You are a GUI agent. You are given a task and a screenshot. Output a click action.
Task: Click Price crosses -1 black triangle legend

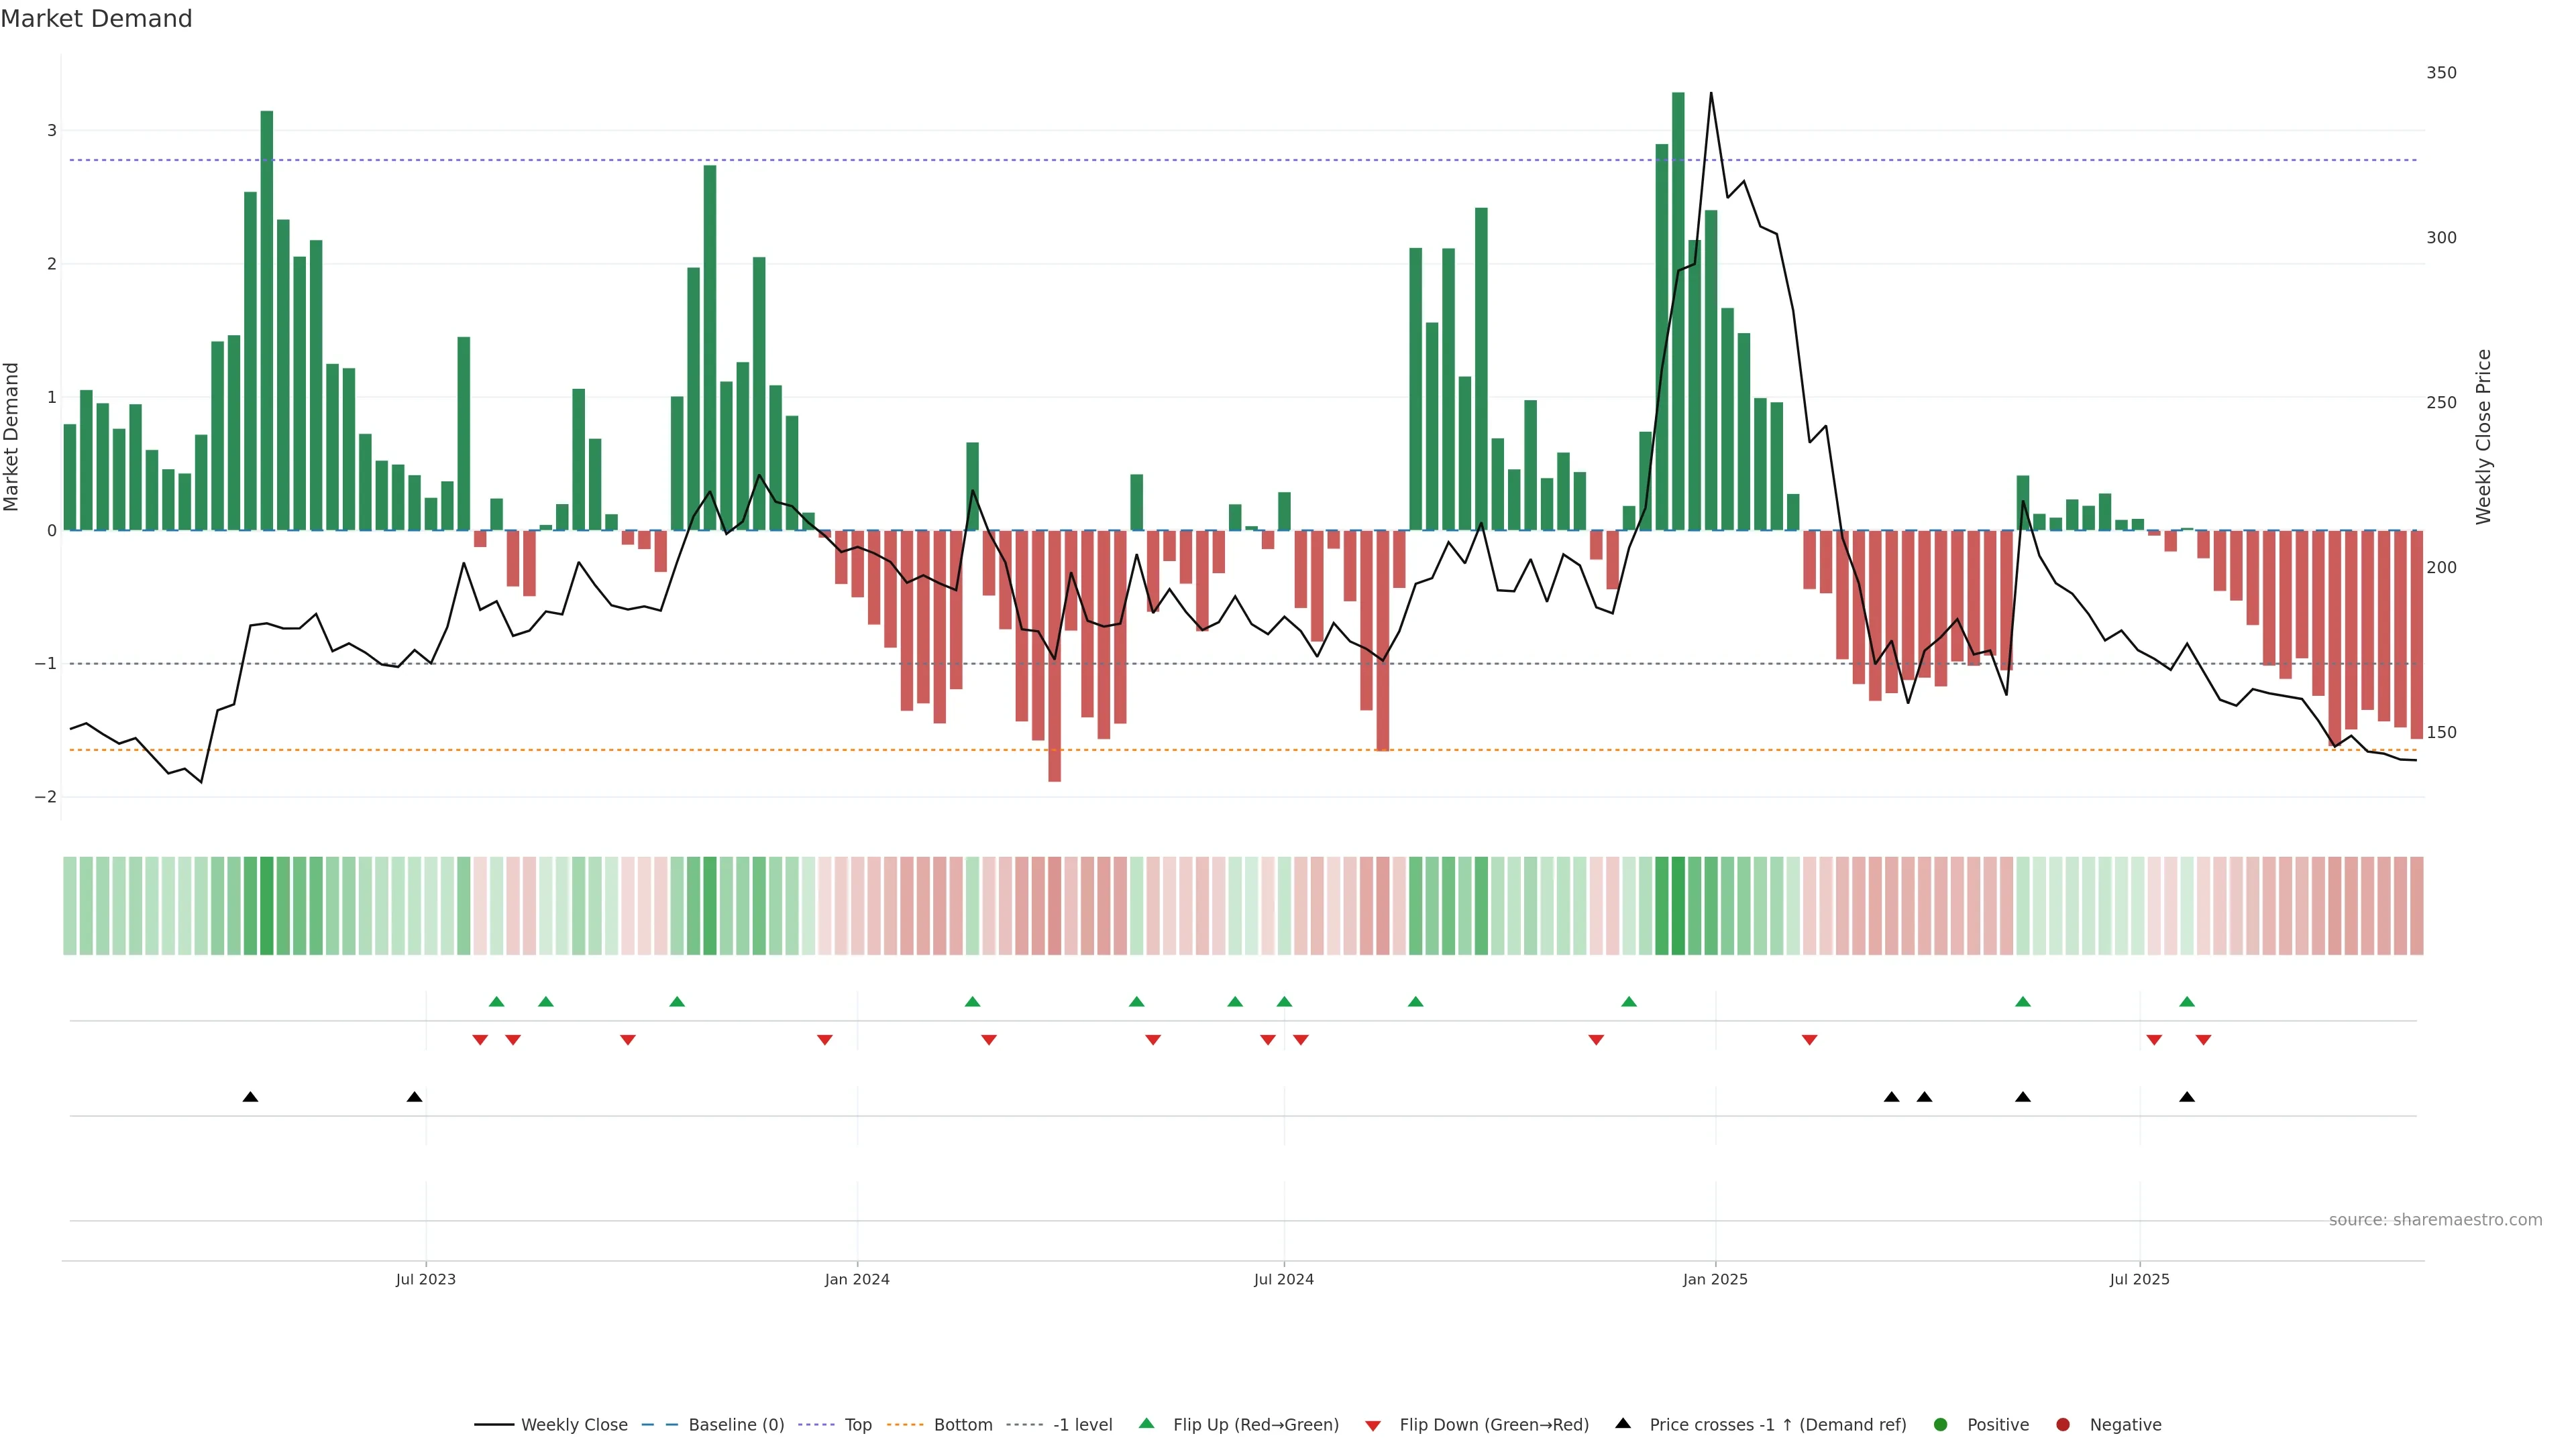point(1623,1423)
